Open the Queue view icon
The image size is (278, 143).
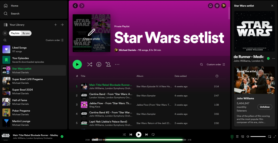(237, 136)
